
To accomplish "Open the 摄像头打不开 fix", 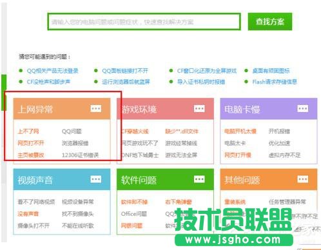I will click(34, 226).
